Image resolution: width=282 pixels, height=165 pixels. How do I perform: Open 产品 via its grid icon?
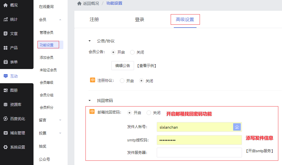(5, 48)
